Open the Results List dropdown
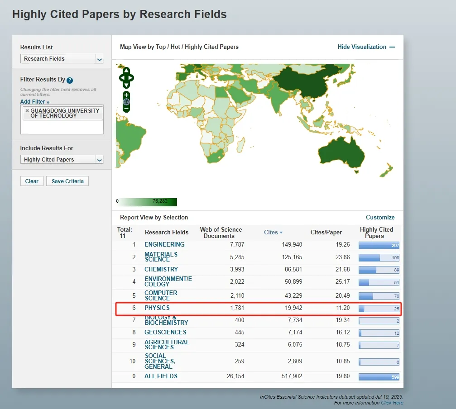 (x=62, y=59)
